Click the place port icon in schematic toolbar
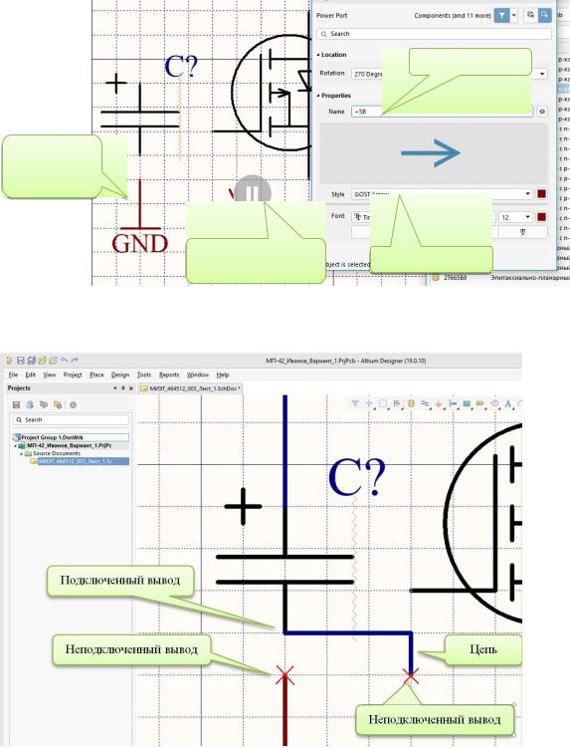Screen dimensions: 570x748 480,403
